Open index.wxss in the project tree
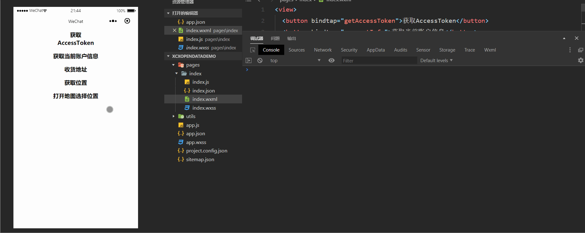Screen dimensions: 585x233 click(204, 108)
